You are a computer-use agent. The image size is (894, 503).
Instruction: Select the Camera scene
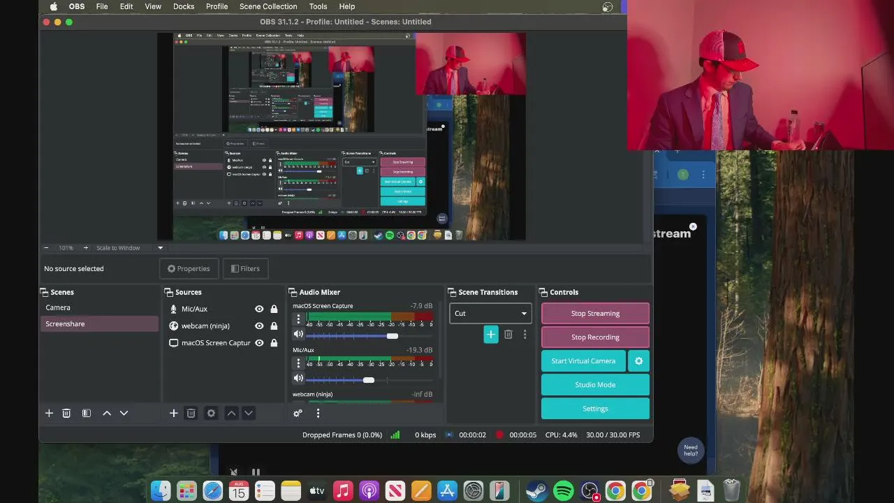coord(99,307)
